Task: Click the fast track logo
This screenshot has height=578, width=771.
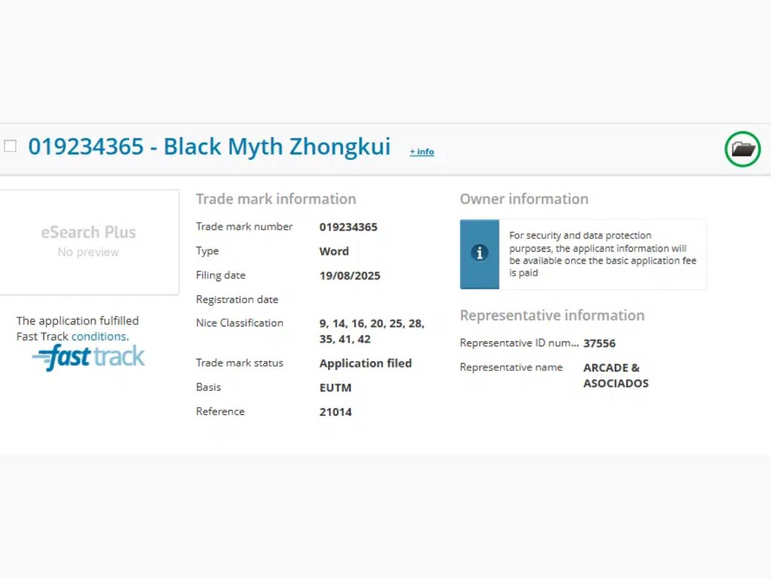Action: (89, 357)
